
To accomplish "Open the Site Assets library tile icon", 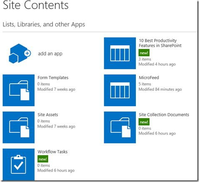I will pos(19,127).
